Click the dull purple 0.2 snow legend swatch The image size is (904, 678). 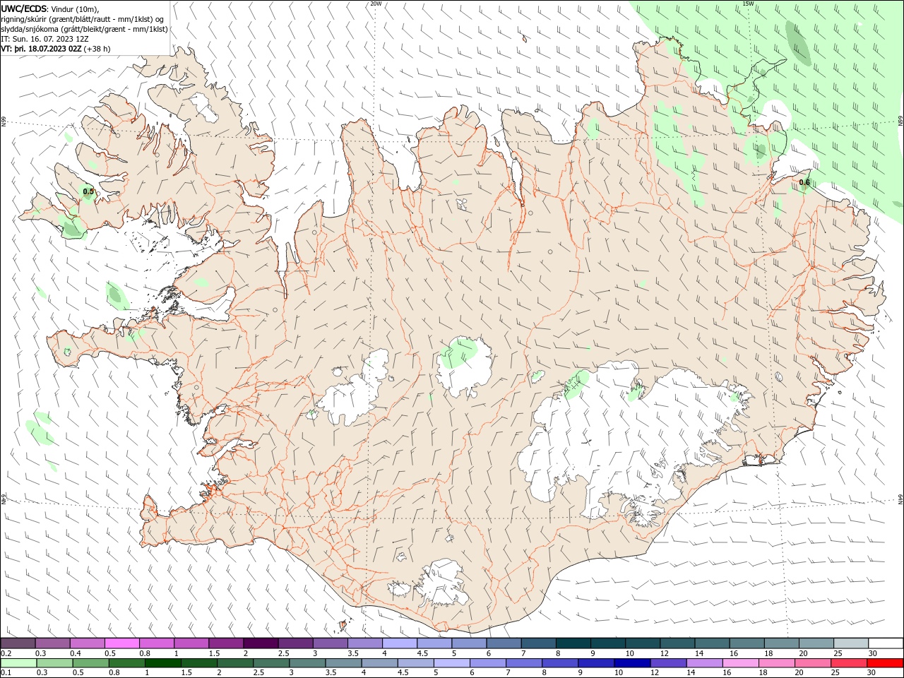18,643
